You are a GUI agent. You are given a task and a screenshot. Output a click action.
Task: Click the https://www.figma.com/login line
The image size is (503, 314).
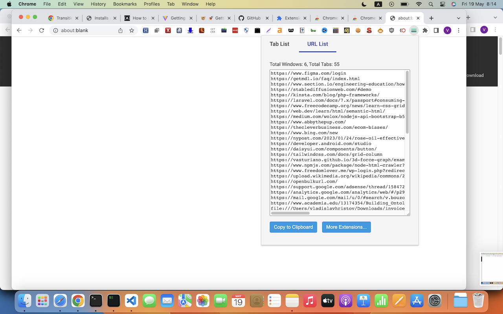pyautogui.click(x=308, y=73)
